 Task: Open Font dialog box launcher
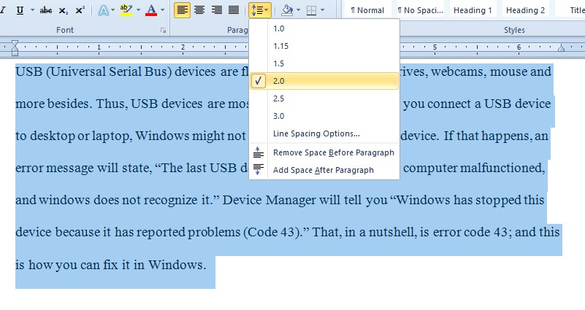pos(163,30)
